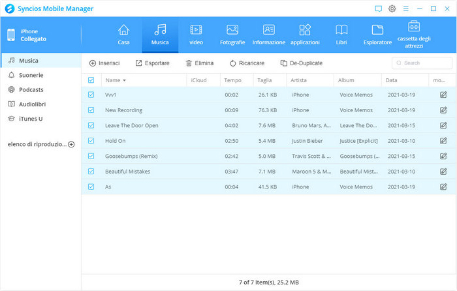This screenshot has width=457, height=291.
Task: Edit Leave The Door Open track icon
Action: pyautogui.click(x=443, y=125)
